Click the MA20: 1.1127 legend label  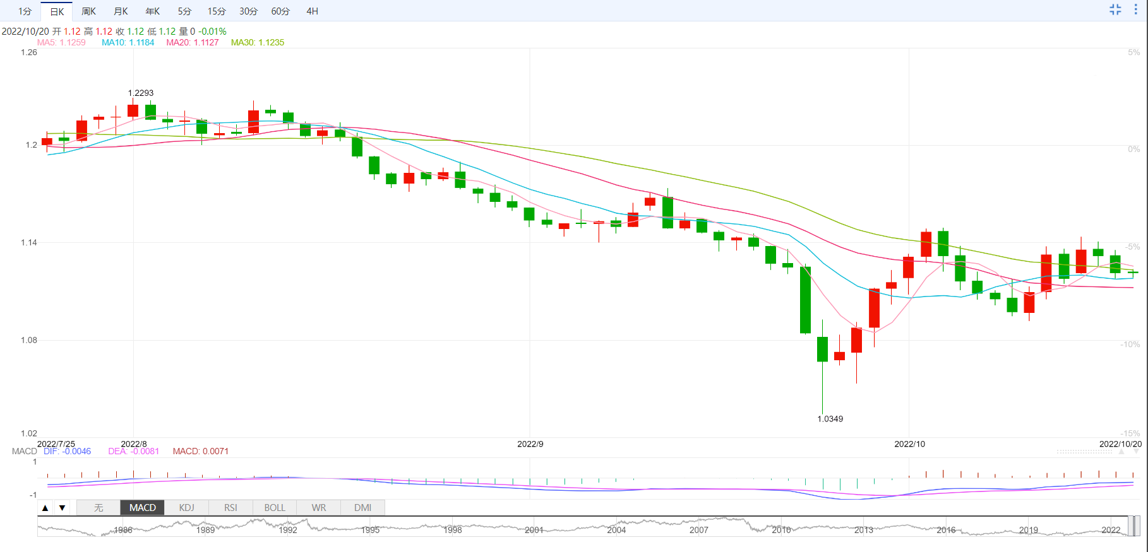point(193,42)
